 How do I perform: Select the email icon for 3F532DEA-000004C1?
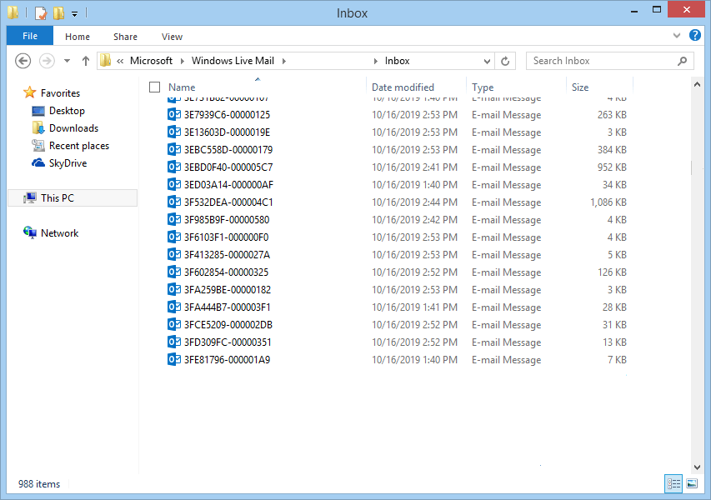pyautogui.click(x=174, y=202)
